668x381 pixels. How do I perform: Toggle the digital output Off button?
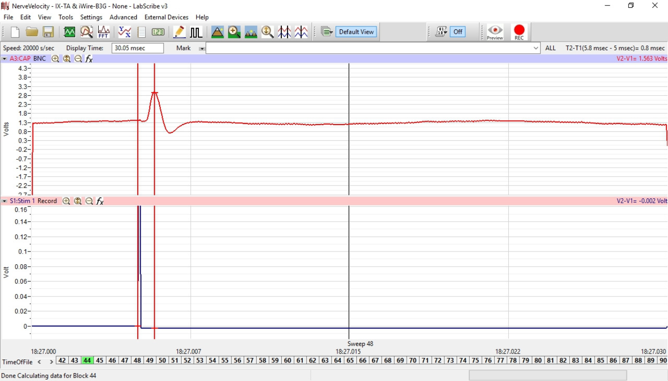(458, 32)
